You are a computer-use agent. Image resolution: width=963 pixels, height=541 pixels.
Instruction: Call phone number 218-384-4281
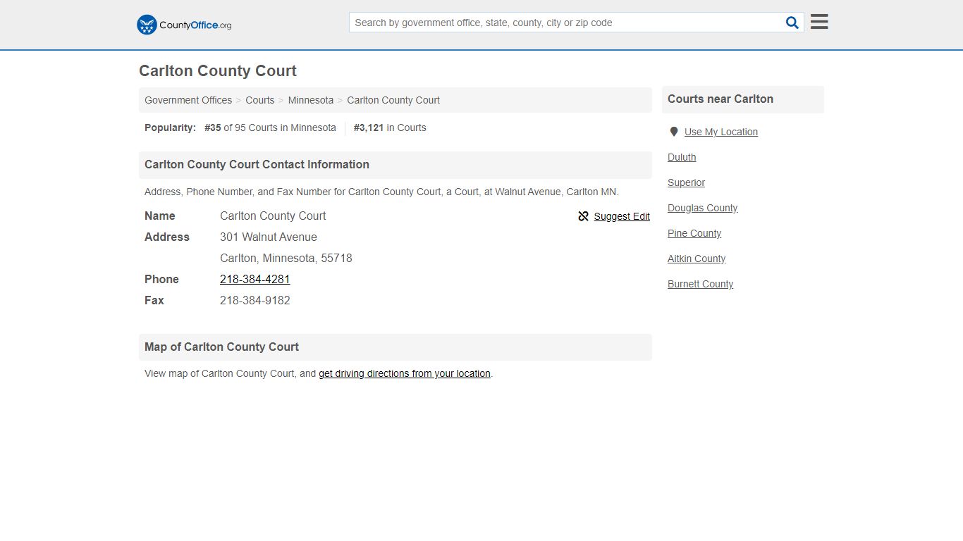(x=255, y=279)
